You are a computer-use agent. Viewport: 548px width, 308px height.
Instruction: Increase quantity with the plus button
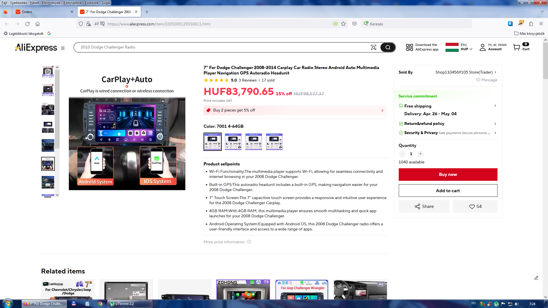pyautogui.click(x=420, y=154)
